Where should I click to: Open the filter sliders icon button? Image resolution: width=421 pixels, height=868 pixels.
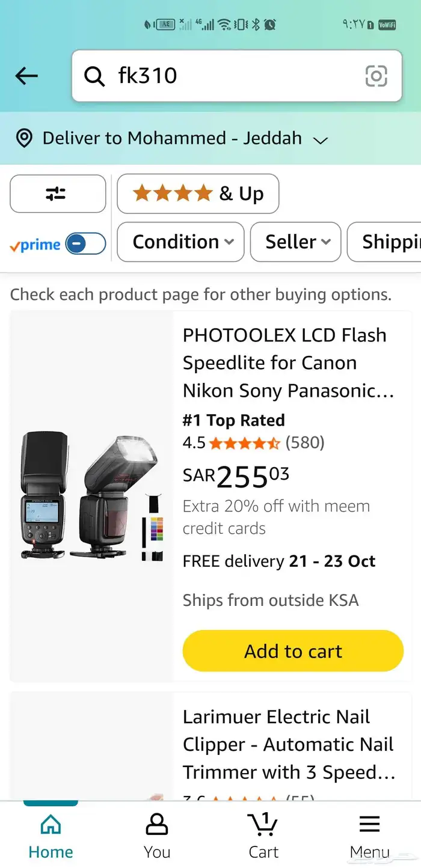pos(58,194)
